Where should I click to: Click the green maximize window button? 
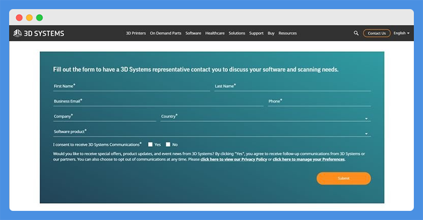[x=39, y=18]
